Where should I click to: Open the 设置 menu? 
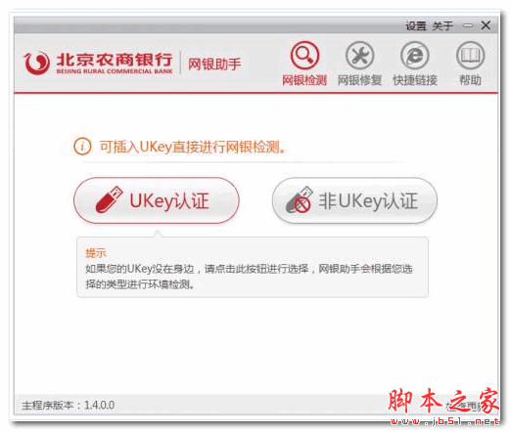tap(416, 25)
